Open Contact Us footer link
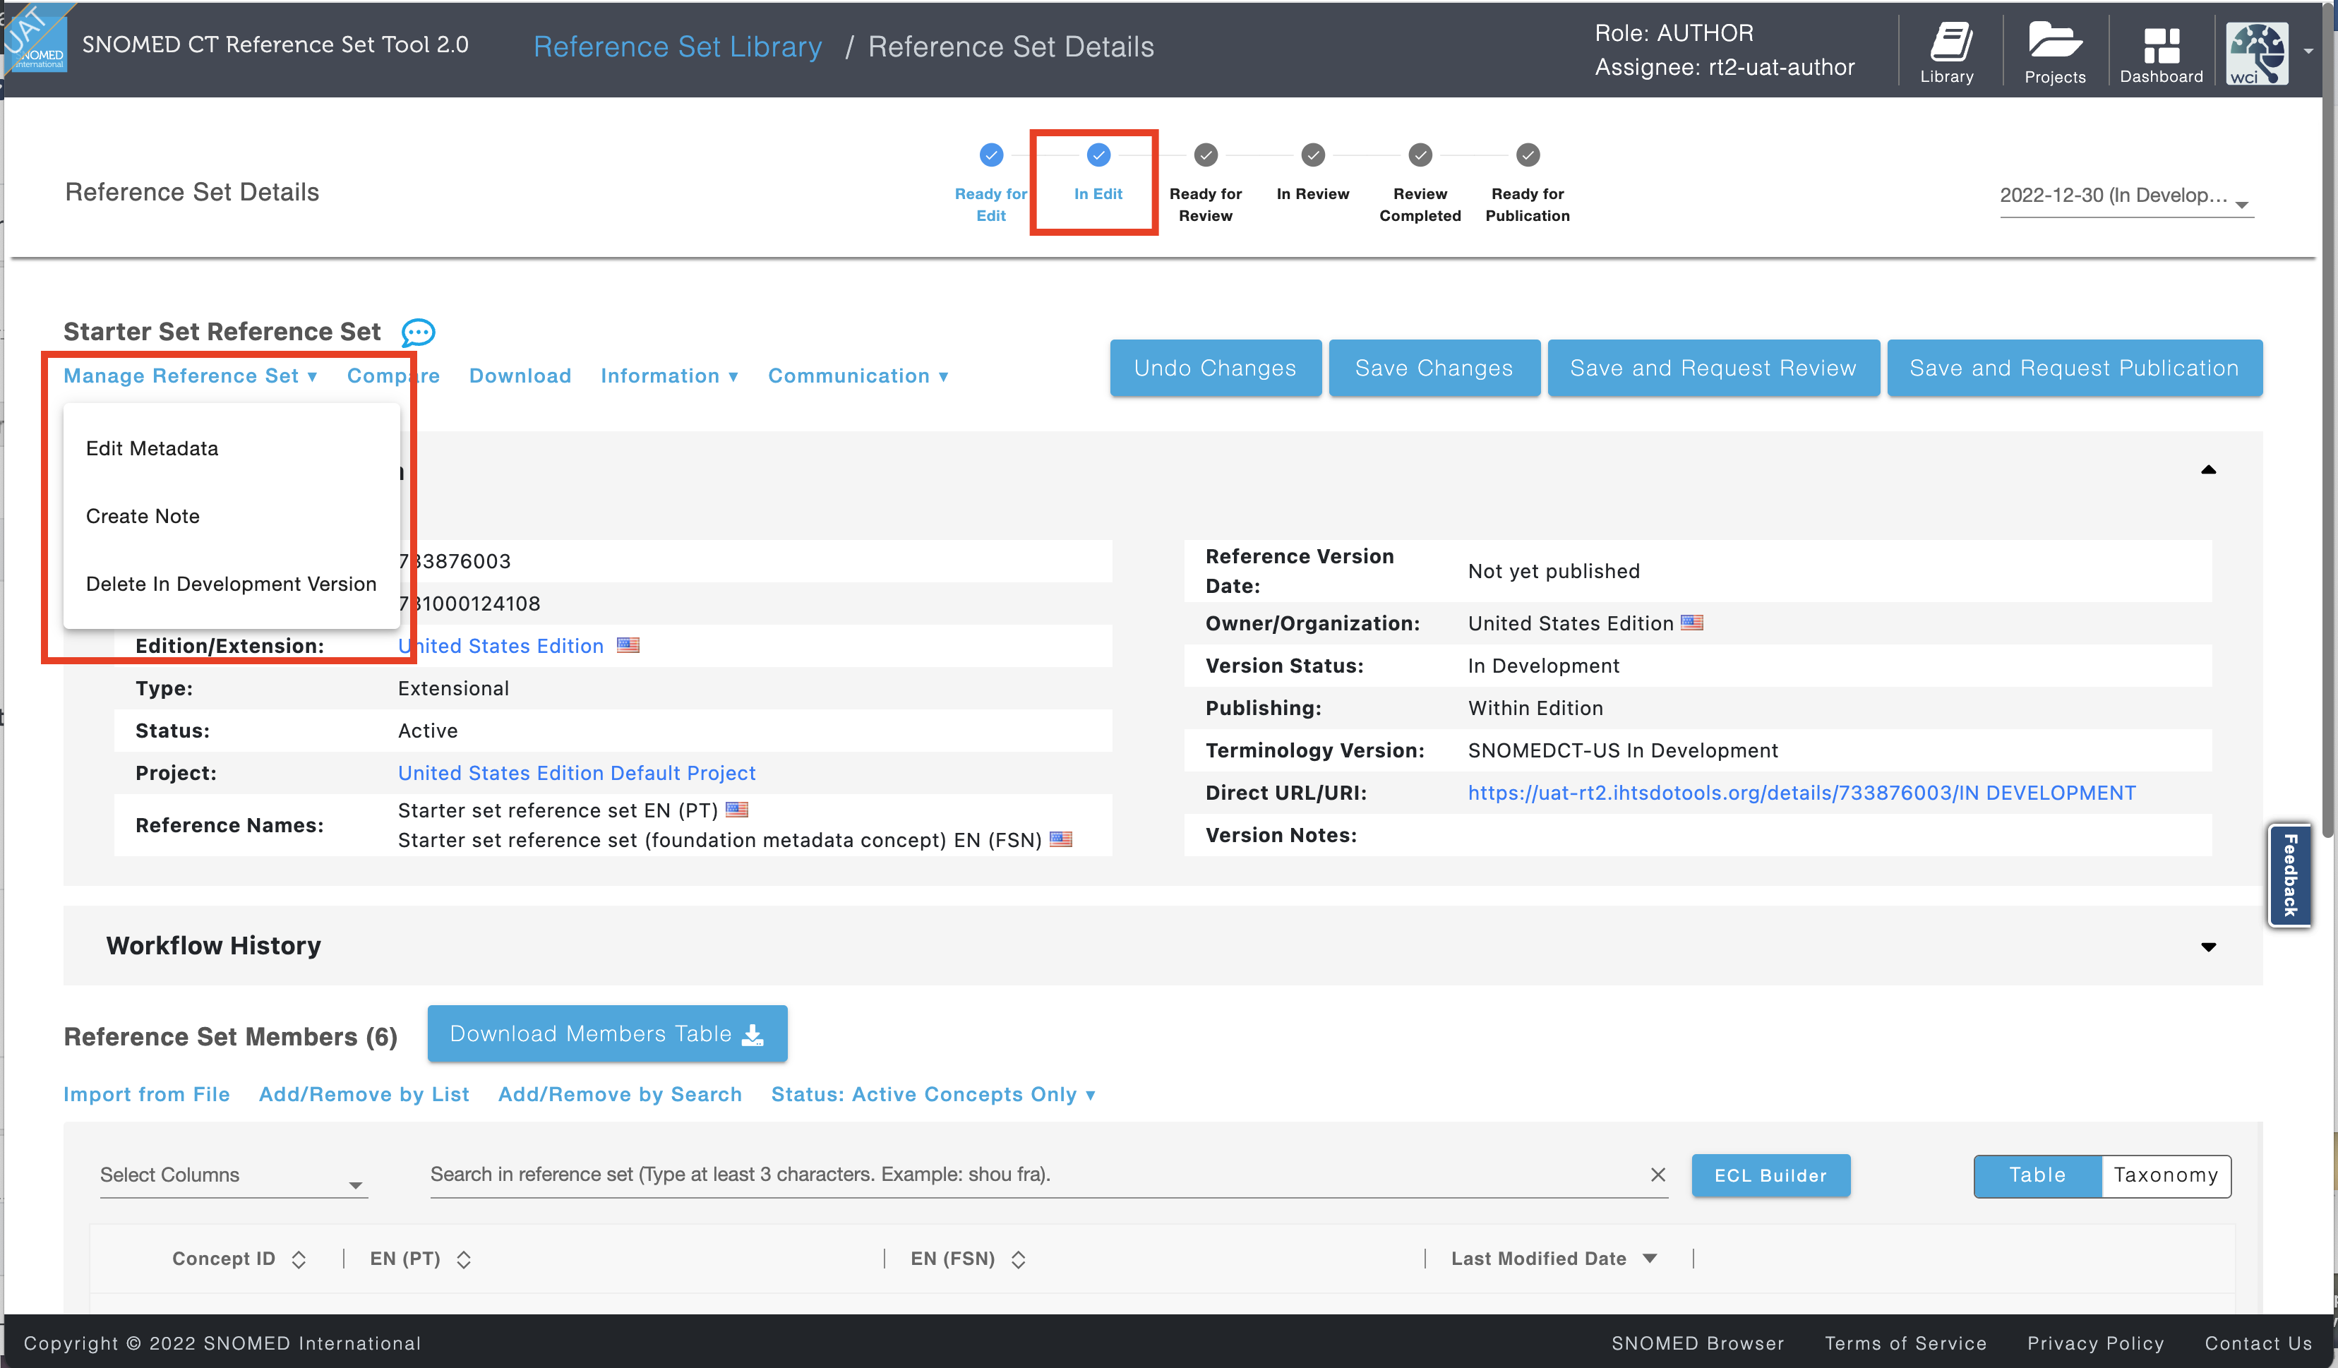 click(2258, 1343)
